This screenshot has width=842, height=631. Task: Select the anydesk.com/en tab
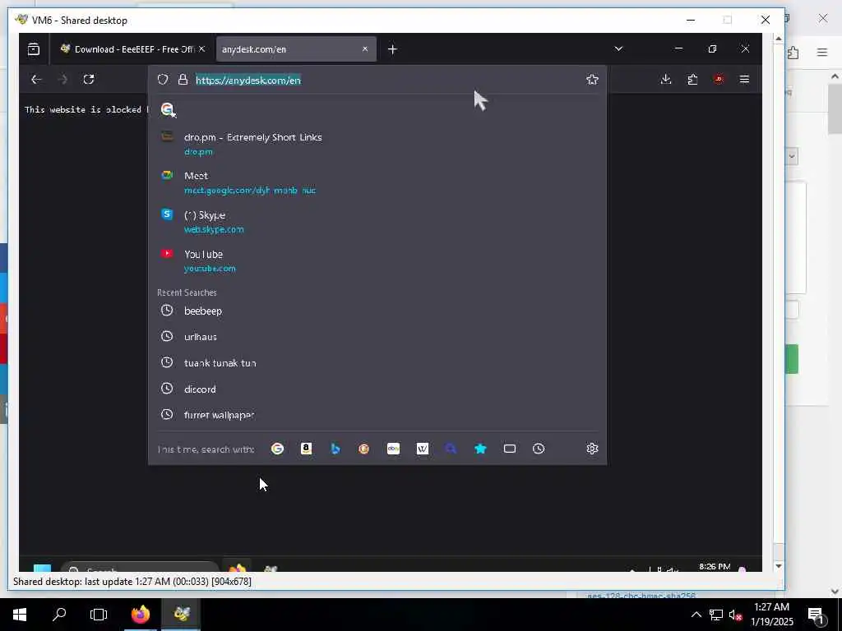[x=296, y=48]
